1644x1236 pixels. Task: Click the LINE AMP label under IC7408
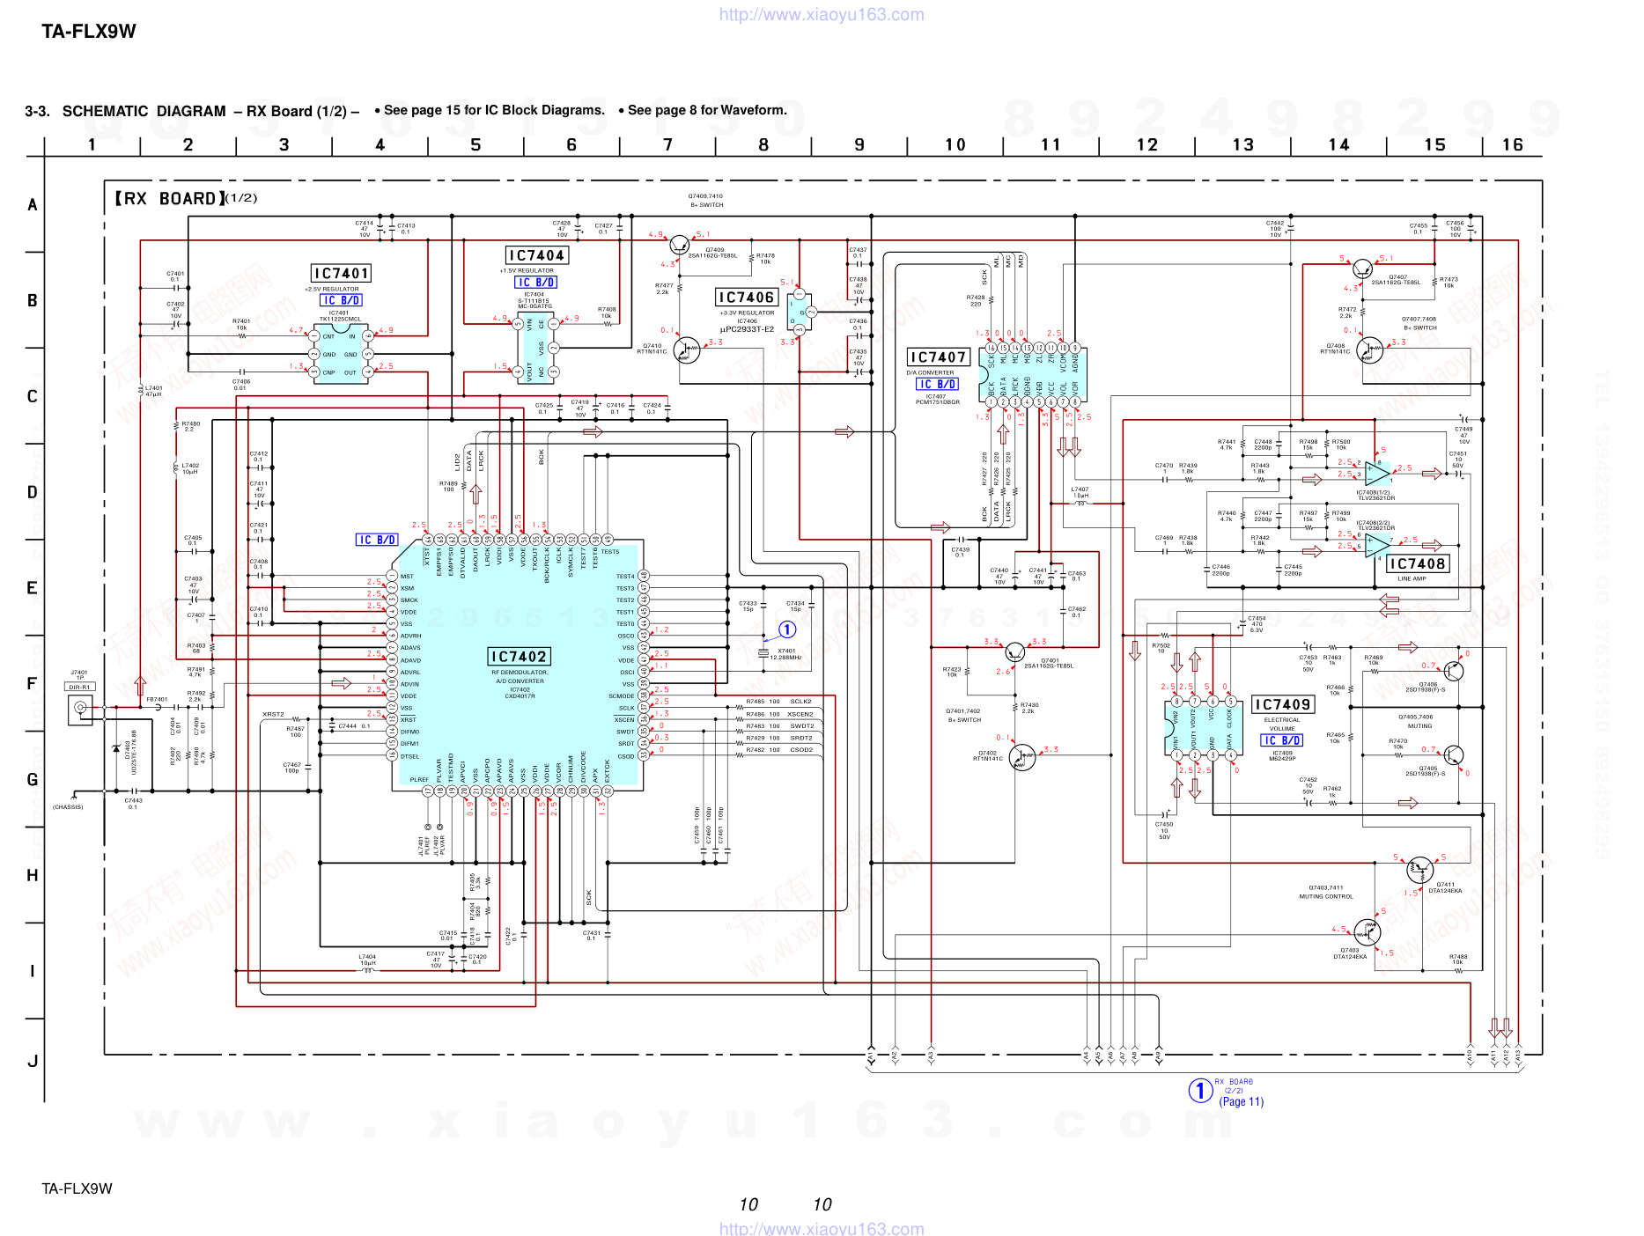pyautogui.click(x=1412, y=579)
